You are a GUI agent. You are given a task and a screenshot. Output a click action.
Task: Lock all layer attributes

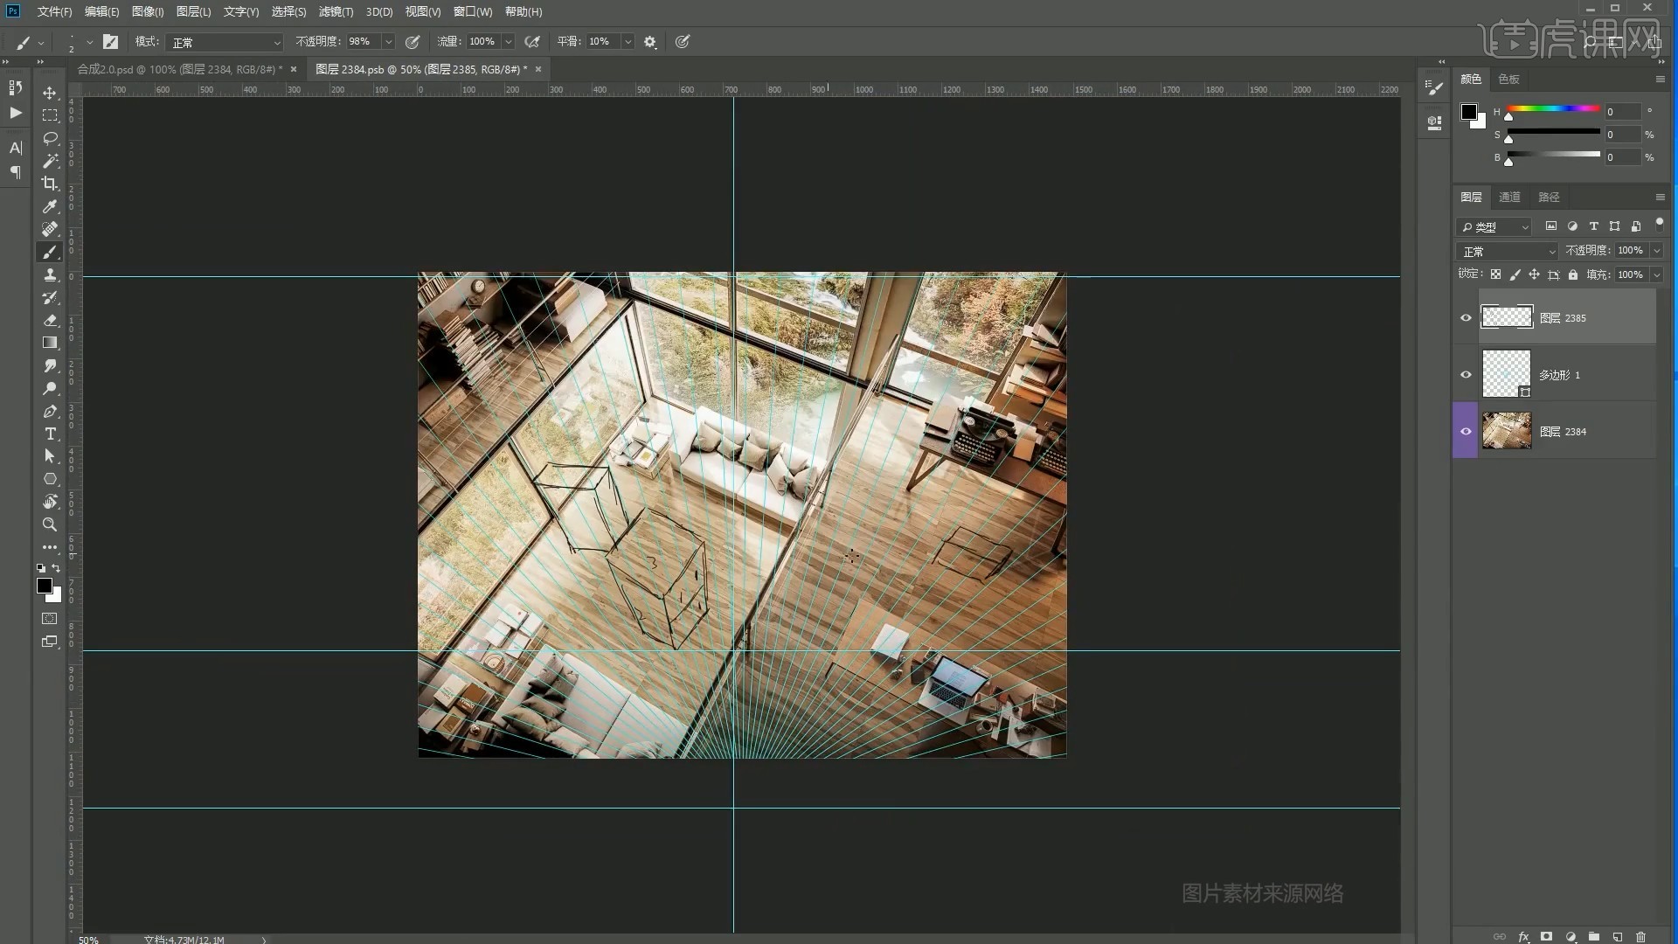point(1573,274)
